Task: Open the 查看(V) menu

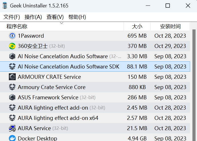Action: [x=55, y=17]
